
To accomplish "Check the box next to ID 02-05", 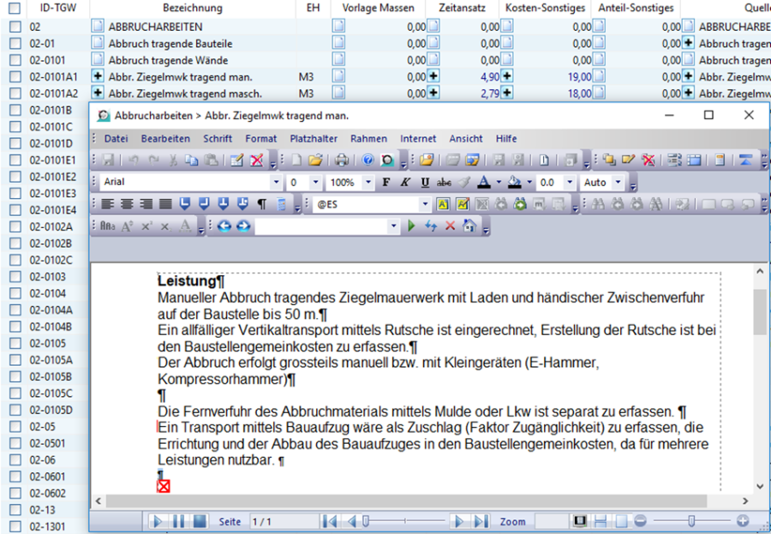I will [15, 427].
